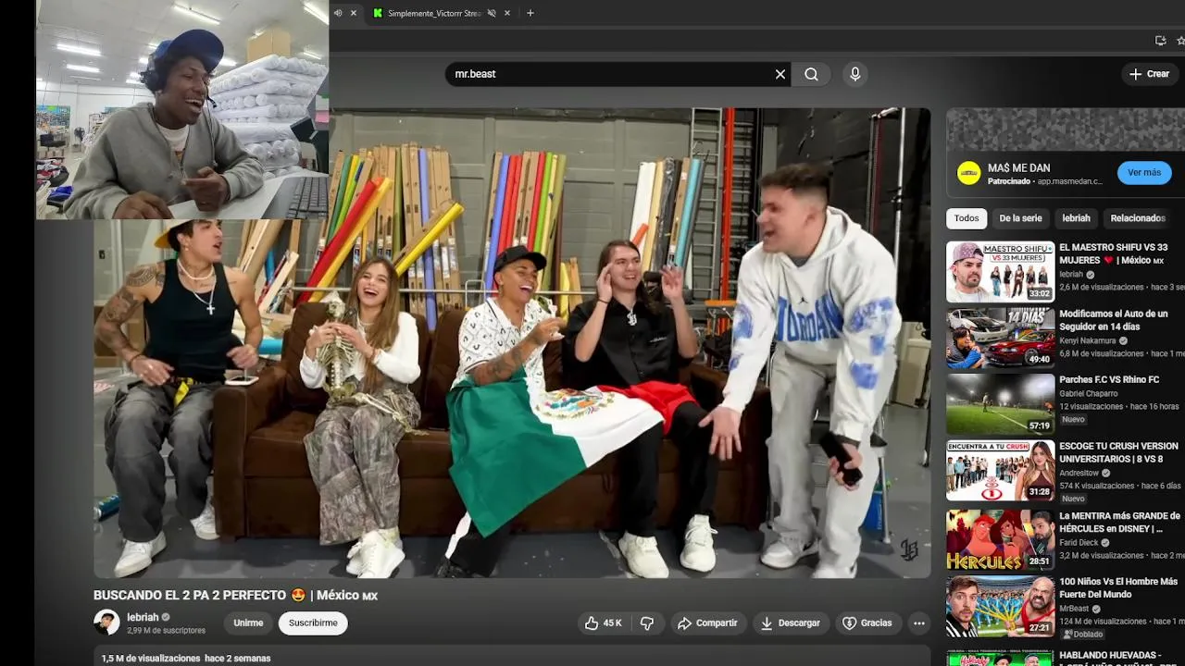Click the Suscribirme button
This screenshot has height=666, width=1185.
pos(313,623)
